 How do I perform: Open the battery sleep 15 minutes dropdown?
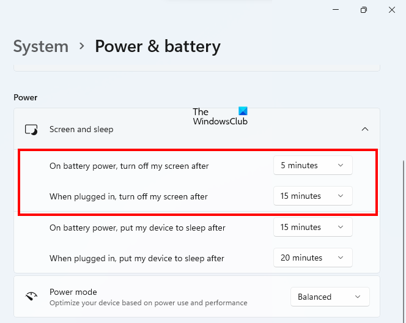point(312,227)
